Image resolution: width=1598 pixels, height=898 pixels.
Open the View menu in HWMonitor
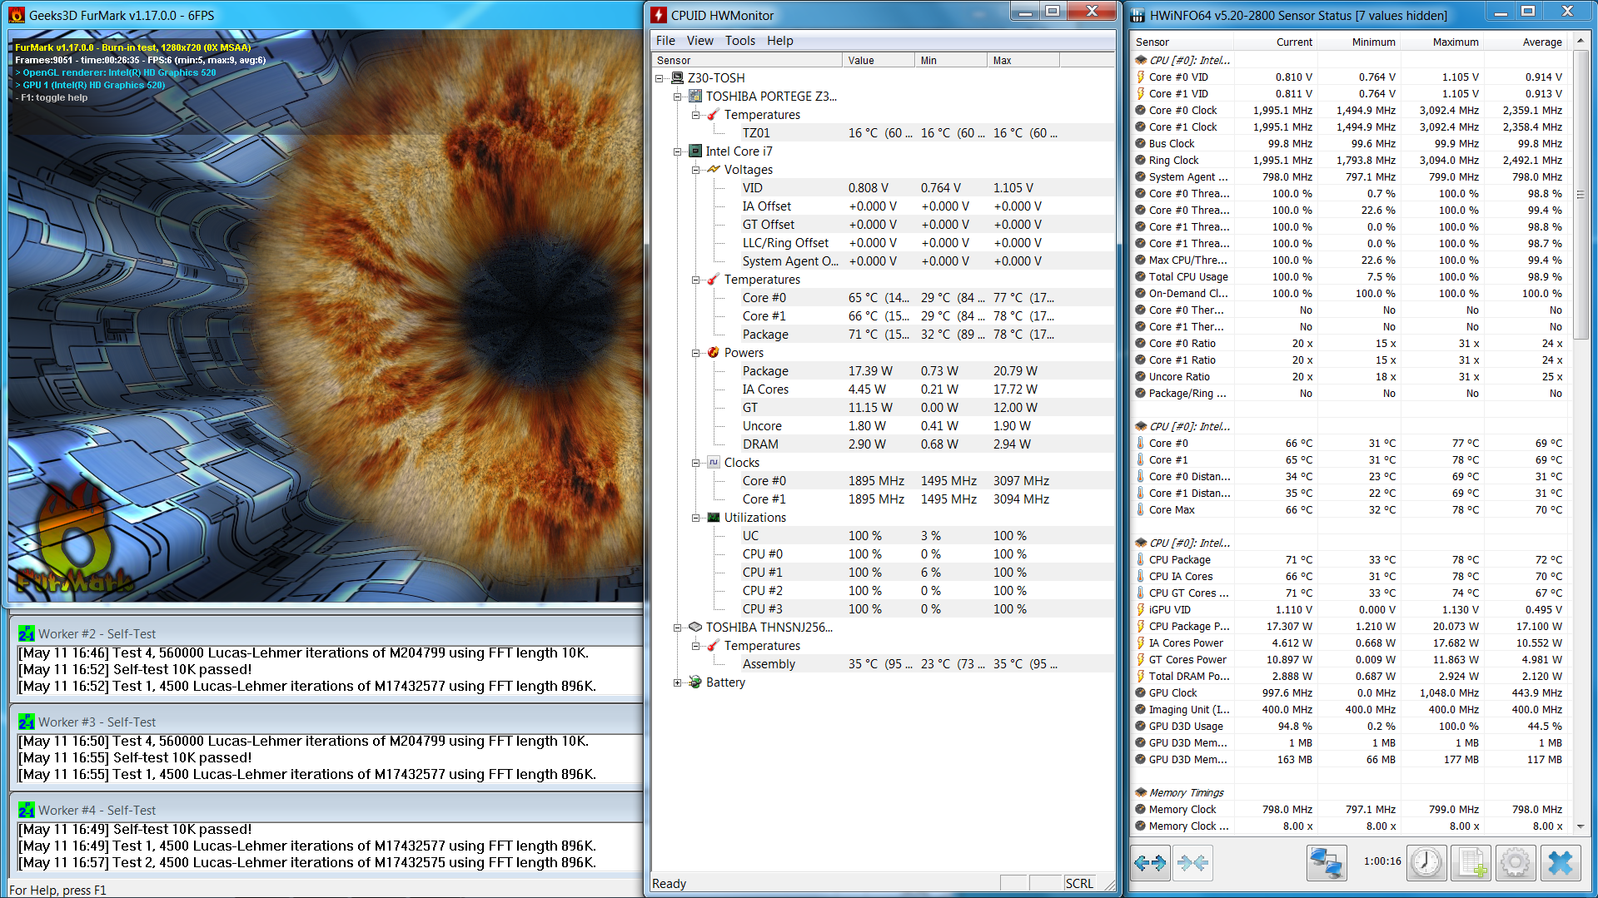point(699,41)
